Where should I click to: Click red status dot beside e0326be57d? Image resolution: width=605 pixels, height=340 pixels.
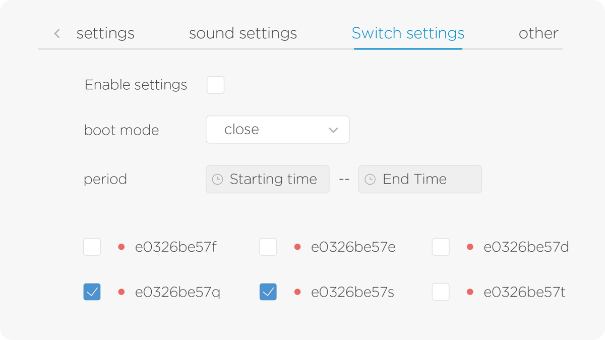click(470, 247)
